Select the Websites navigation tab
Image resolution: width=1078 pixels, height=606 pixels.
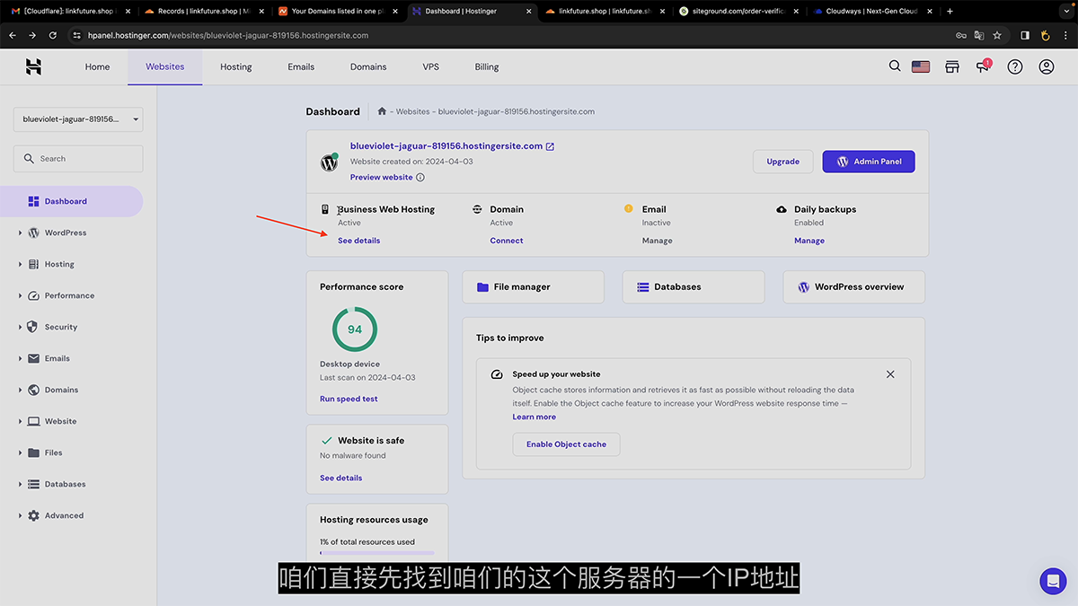pos(165,66)
